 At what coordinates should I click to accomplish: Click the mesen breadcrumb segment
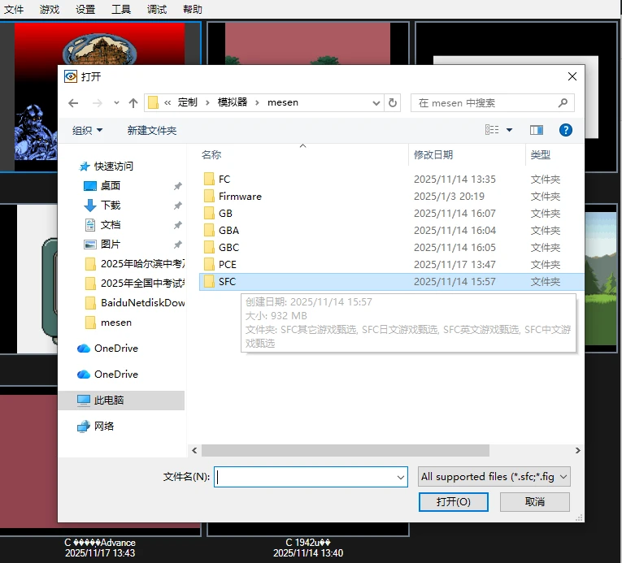pos(283,102)
